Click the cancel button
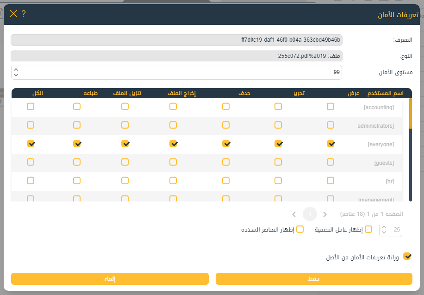424x295 pixels. [x=110, y=279]
